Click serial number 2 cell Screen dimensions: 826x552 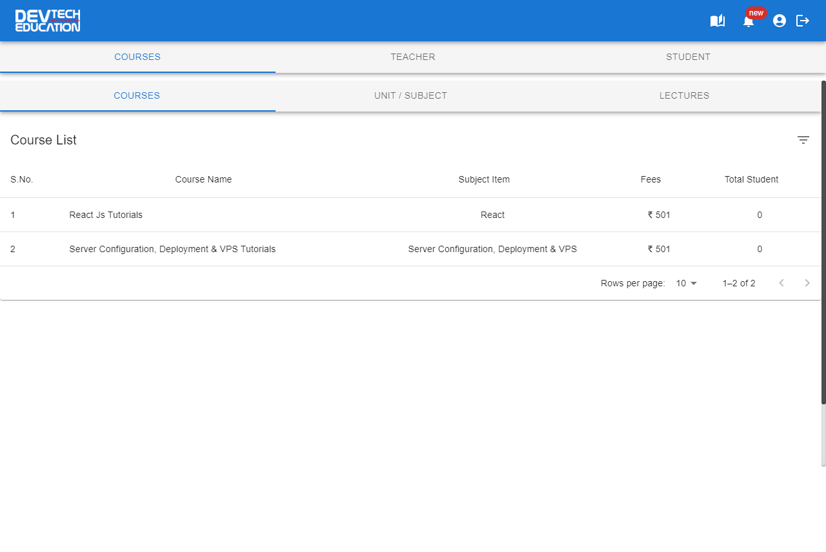click(13, 249)
